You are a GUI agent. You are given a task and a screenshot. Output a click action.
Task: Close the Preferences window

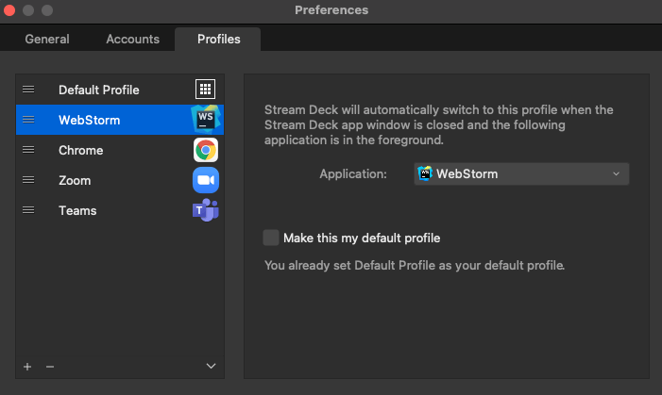click(x=9, y=9)
